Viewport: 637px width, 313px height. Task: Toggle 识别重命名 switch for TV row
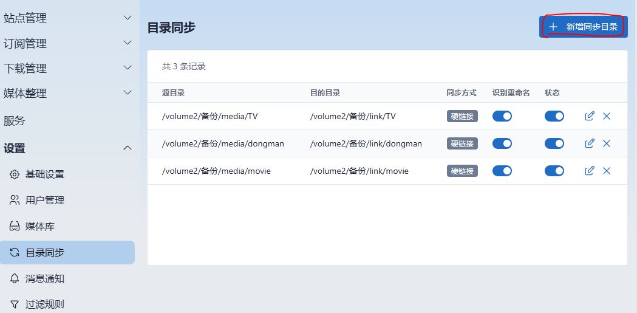[x=502, y=116]
